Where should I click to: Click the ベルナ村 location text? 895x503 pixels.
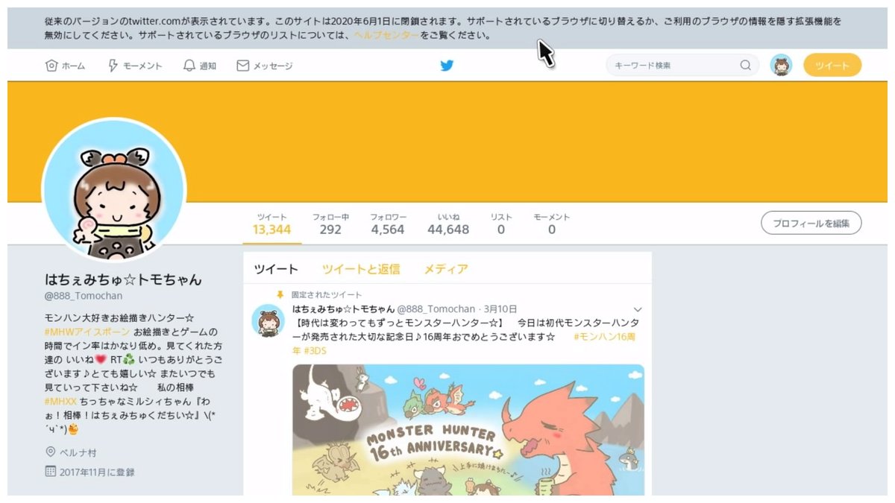point(79,453)
